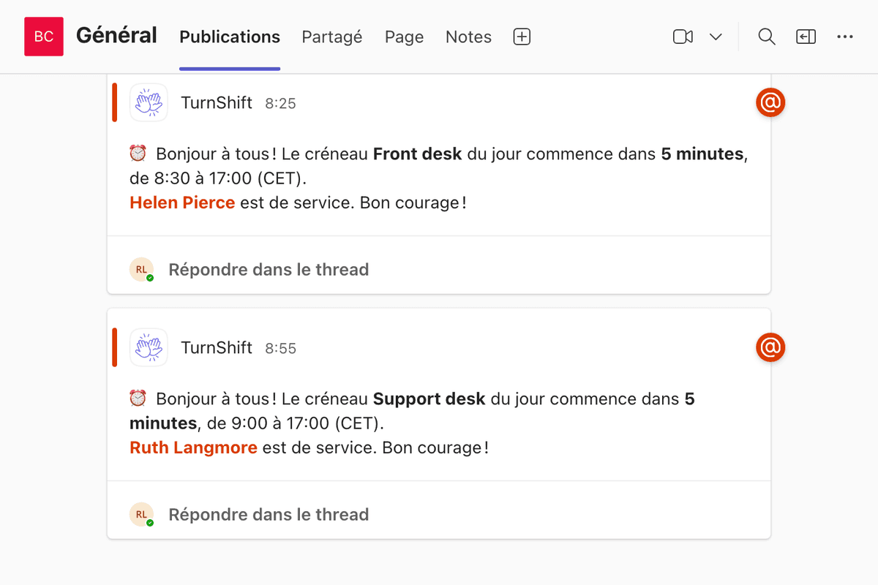
Task: Click TurnShift sender name on 8:25 post
Action: click(x=217, y=103)
